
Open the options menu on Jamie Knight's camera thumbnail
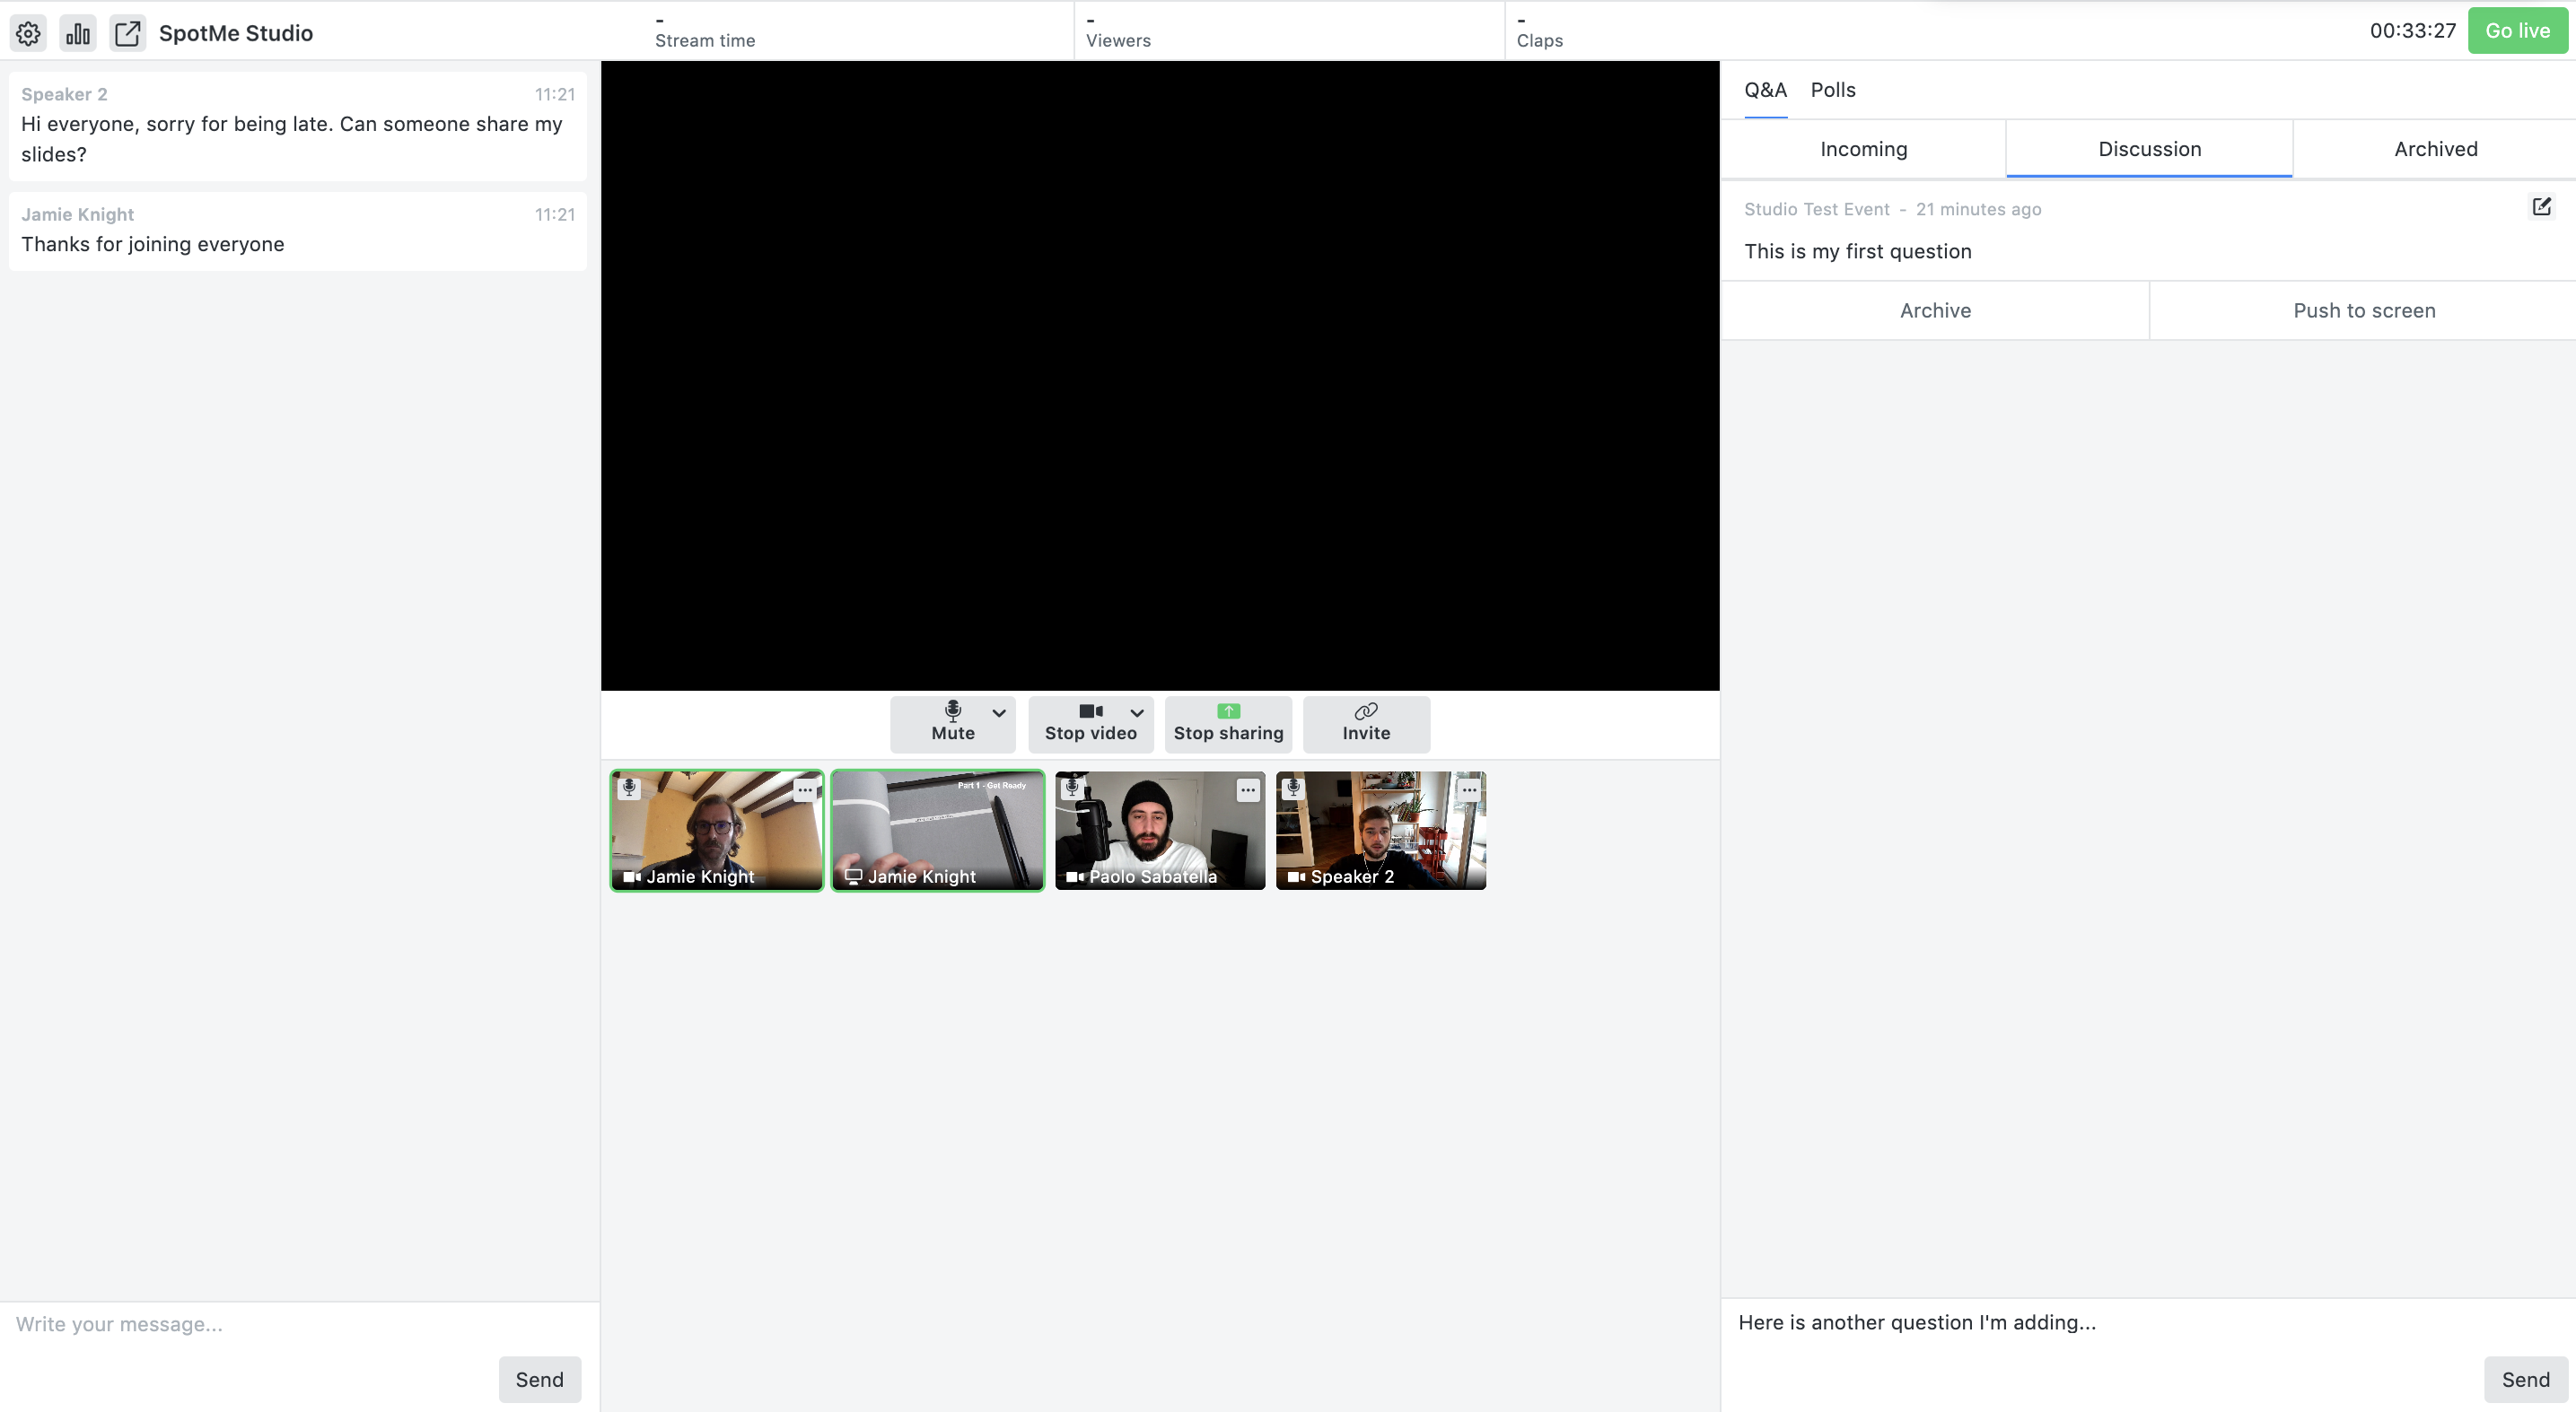coord(804,789)
